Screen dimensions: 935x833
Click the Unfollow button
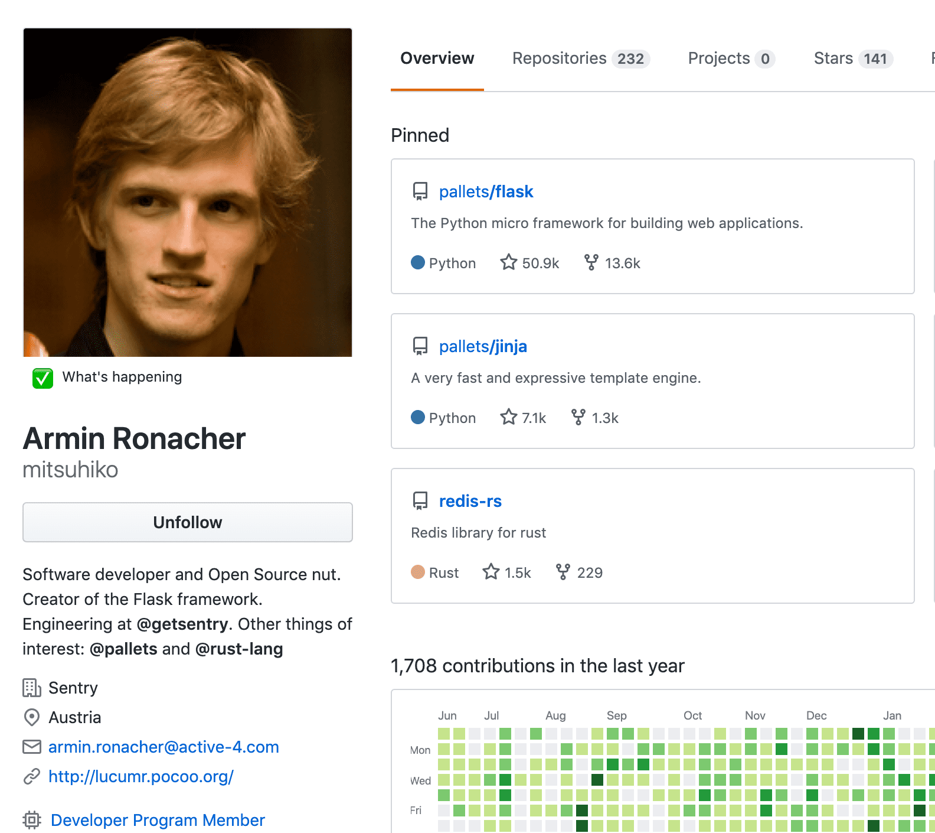[x=188, y=522]
